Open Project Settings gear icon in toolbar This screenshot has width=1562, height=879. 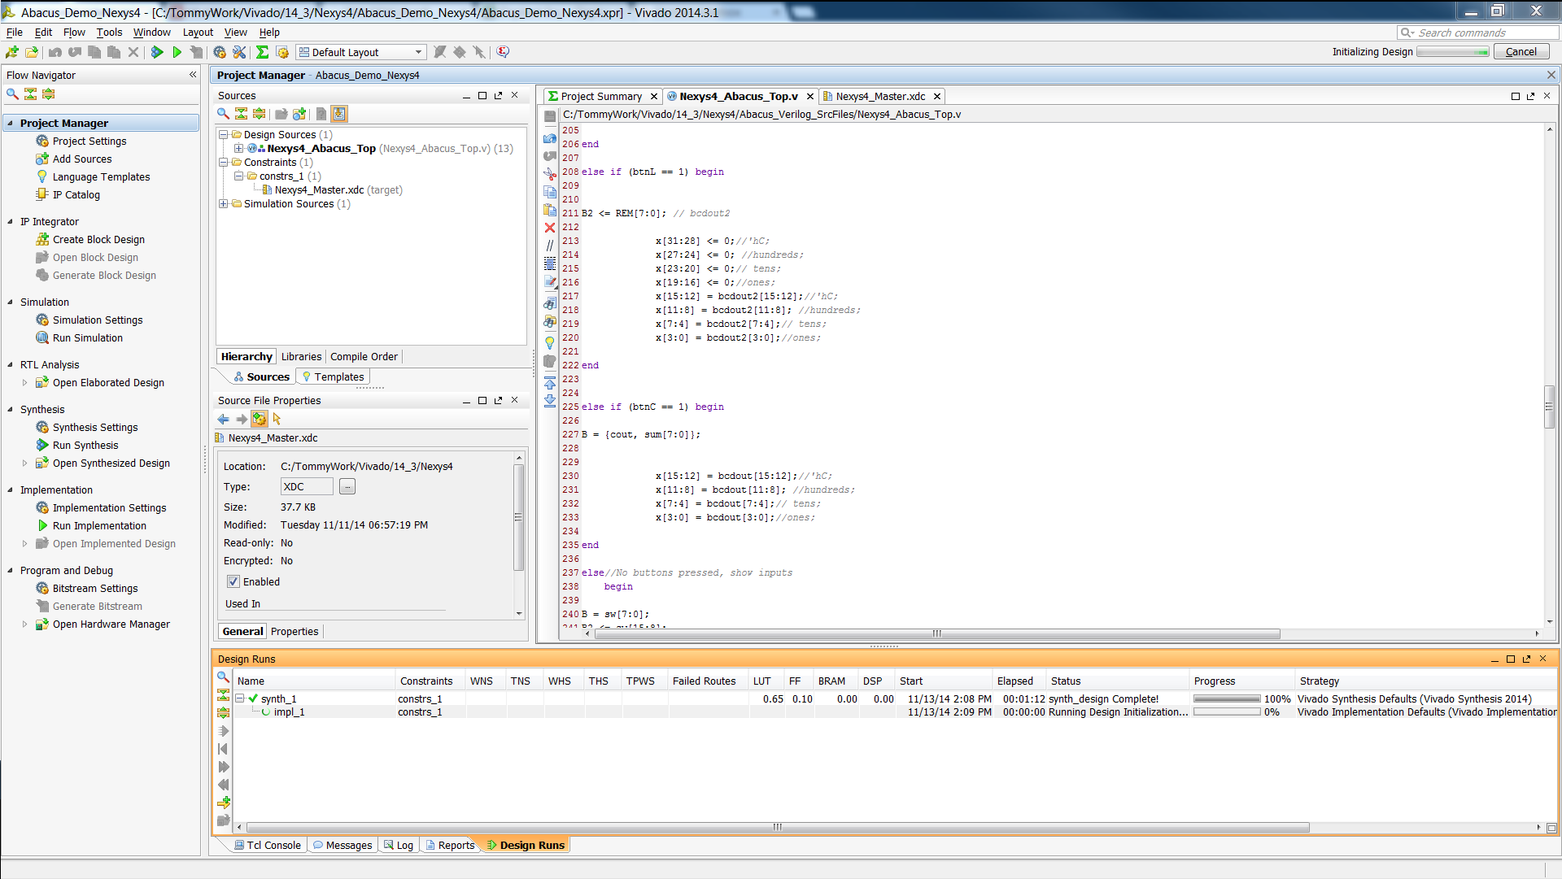click(220, 52)
